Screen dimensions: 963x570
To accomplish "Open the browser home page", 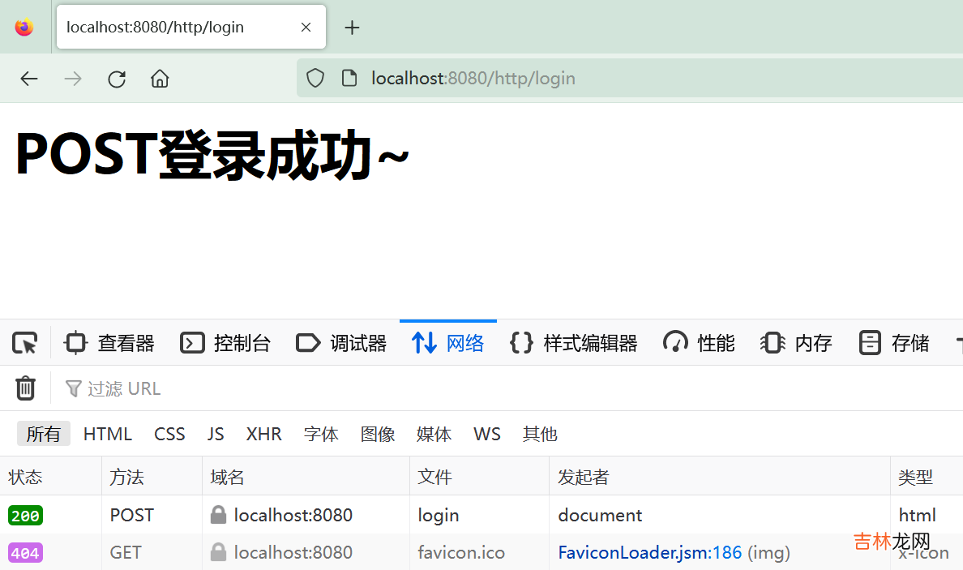I will (x=160, y=79).
